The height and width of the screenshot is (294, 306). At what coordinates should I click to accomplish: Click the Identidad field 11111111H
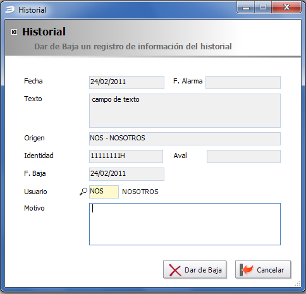coord(126,156)
